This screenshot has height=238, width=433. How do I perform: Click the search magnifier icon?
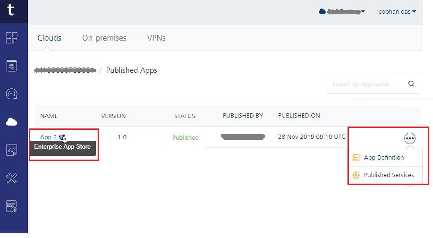[411, 84]
